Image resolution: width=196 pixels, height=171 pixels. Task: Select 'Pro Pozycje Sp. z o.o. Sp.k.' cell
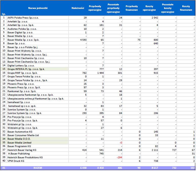23,121
